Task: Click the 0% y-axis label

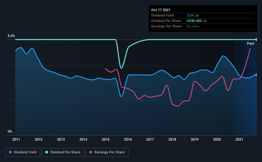Action: (x=10, y=132)
